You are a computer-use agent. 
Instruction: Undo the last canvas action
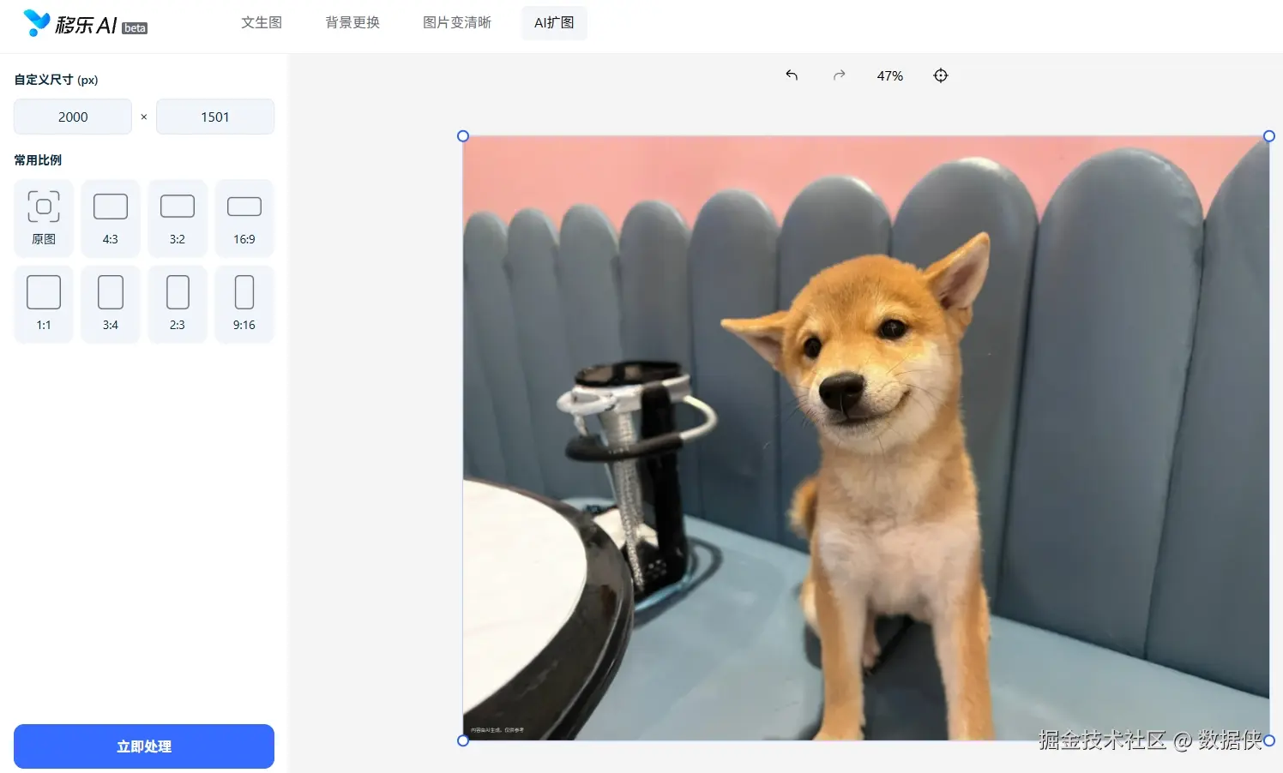(x=791, y=75)
